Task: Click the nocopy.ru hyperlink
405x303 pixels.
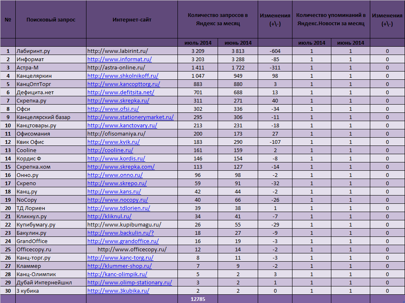Action: pyautogui.click(x=117, y=200)
